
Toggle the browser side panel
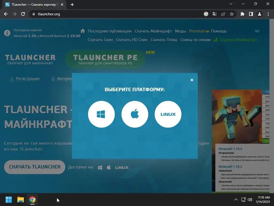point(251,14)
